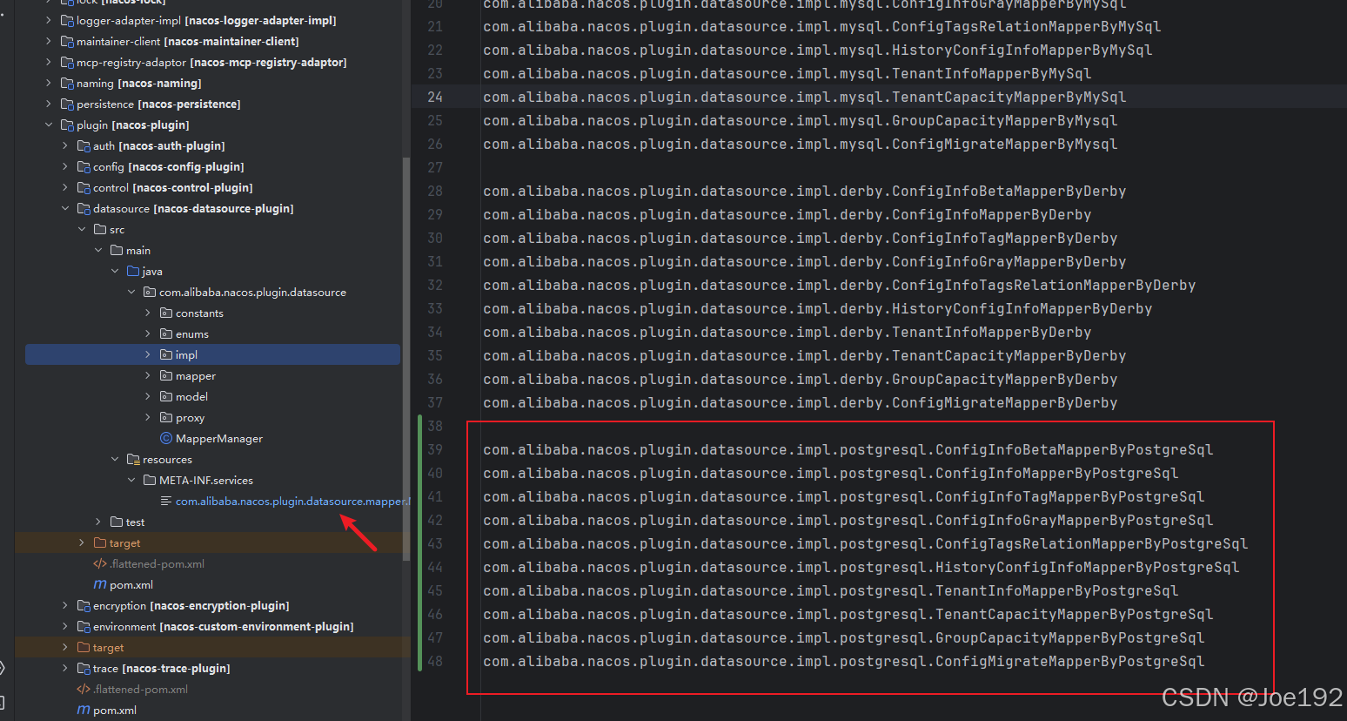Viewport: 1347px width, 721px height.
Task: Select the naming [nacos-naming] module label
Action: (139, 83)
